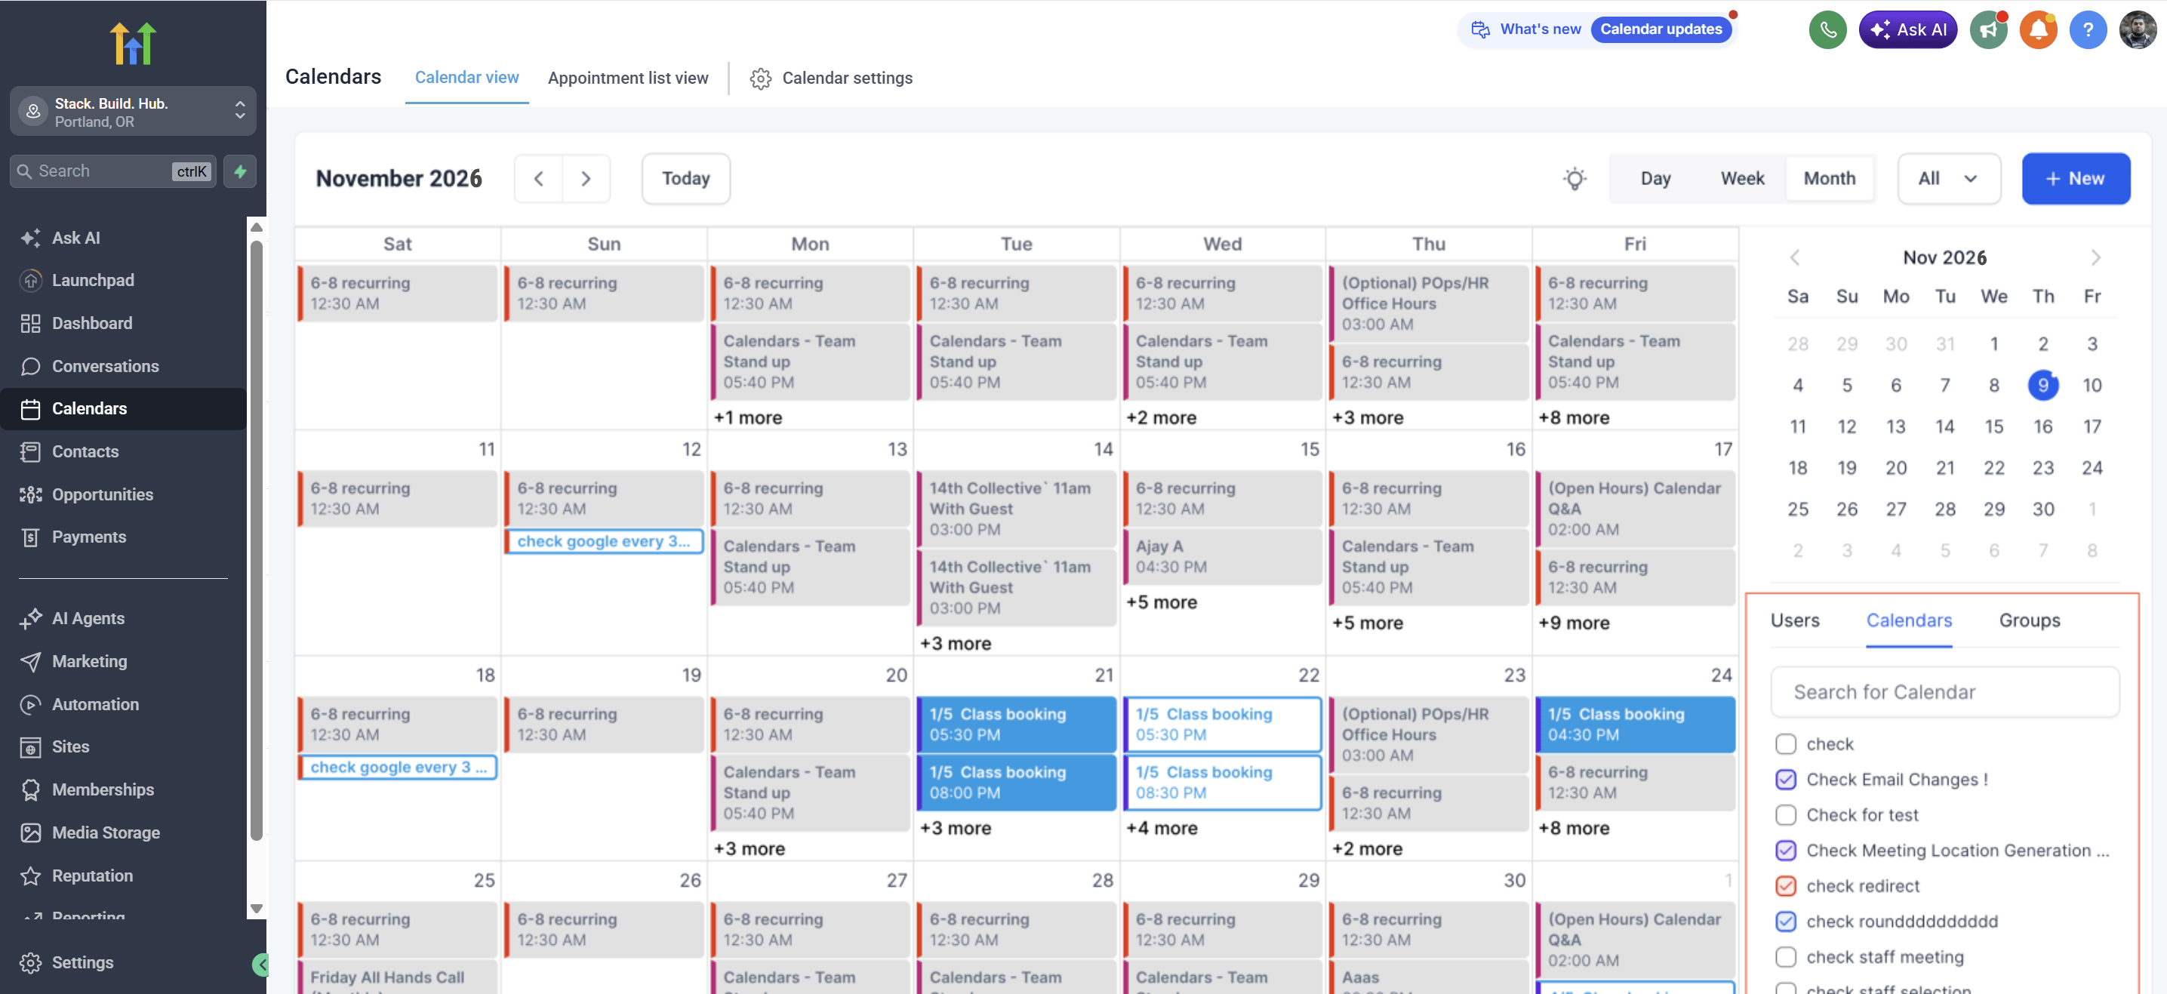Viewport: 2167px width, 994px height.
Task: Check the 'check' calendar checkbox
Action: coord(1785,744)
